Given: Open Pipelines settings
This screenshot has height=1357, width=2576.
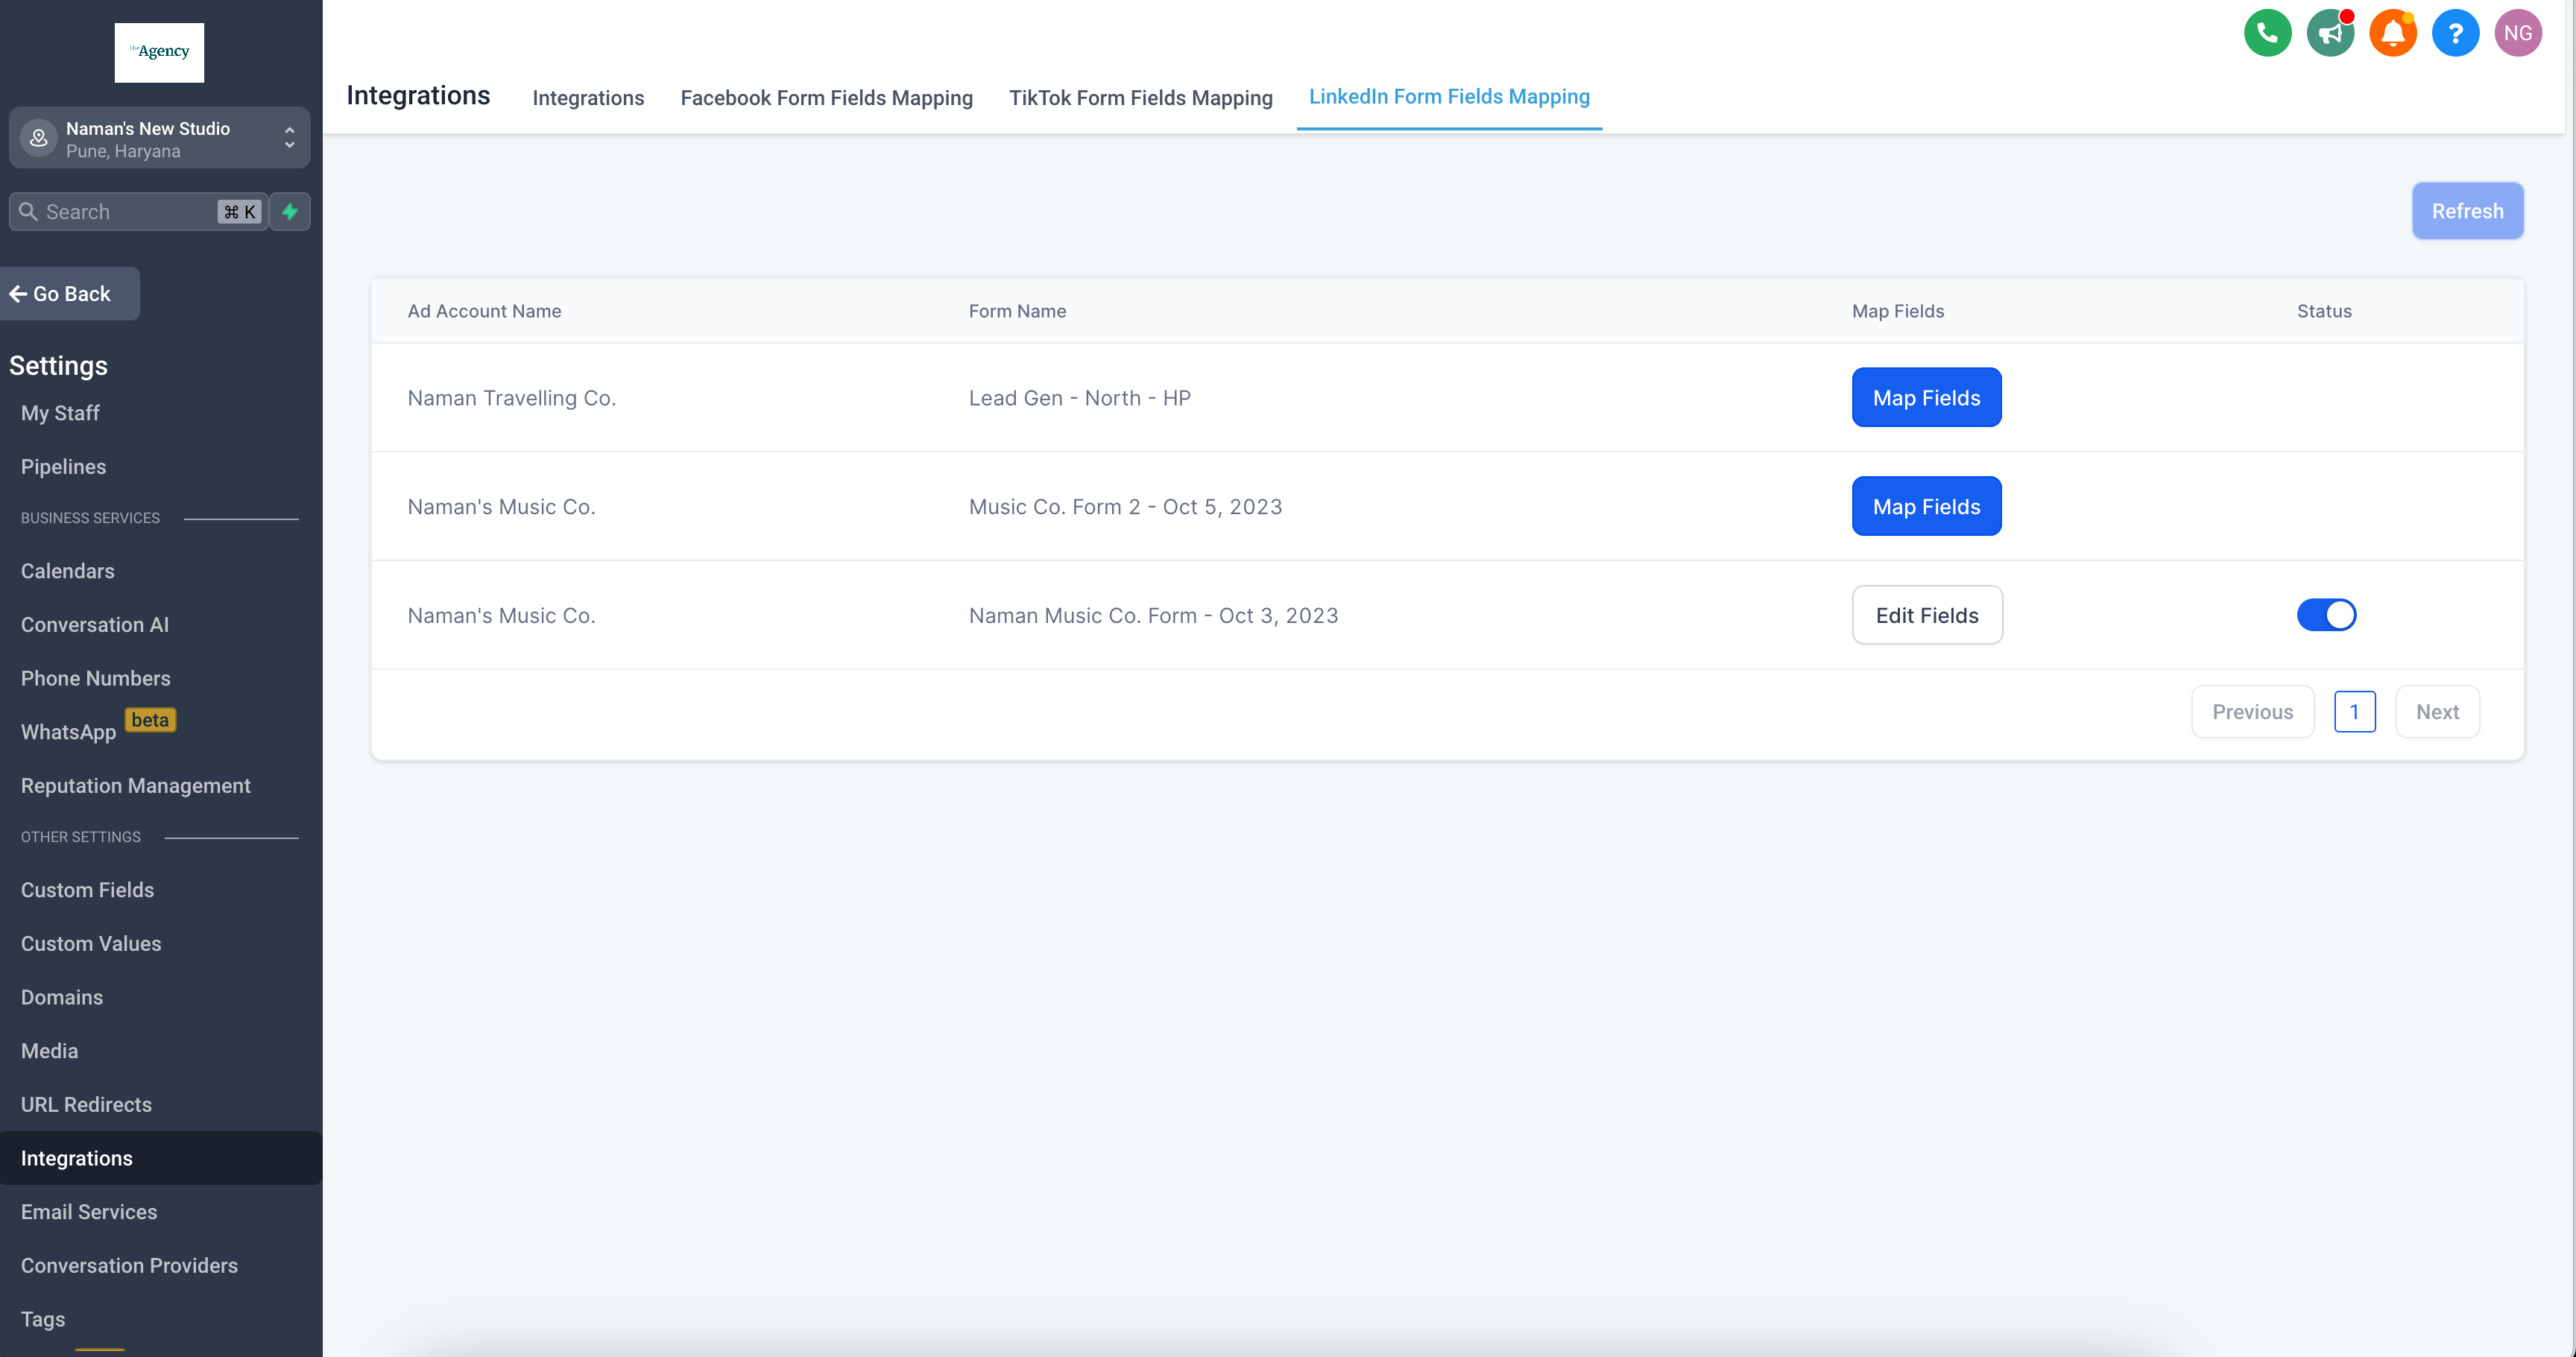Looking at the screenshot, I should click(63, 466).
